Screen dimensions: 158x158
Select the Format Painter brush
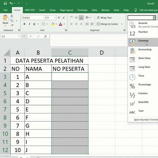pos(12,25)
